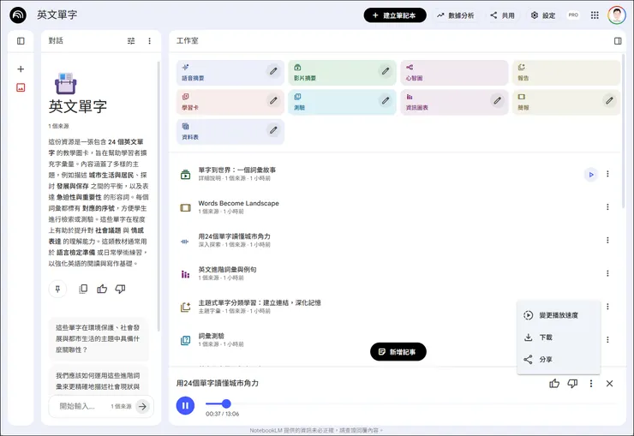Open more options for 主題式單字分類學習 row
This screenshot has width=634, height=436.
click(x=607, y=307)
